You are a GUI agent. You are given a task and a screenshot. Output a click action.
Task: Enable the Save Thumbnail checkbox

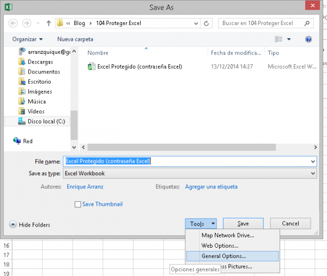point(77,204)
